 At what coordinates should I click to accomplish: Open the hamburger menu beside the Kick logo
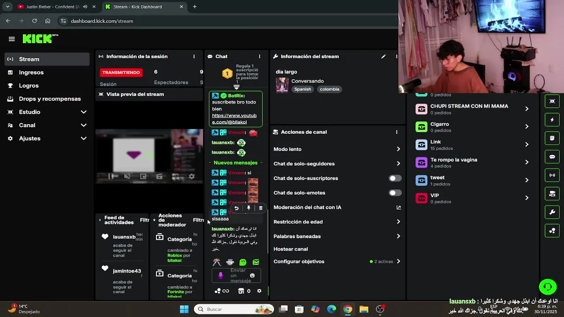(12, 39)
